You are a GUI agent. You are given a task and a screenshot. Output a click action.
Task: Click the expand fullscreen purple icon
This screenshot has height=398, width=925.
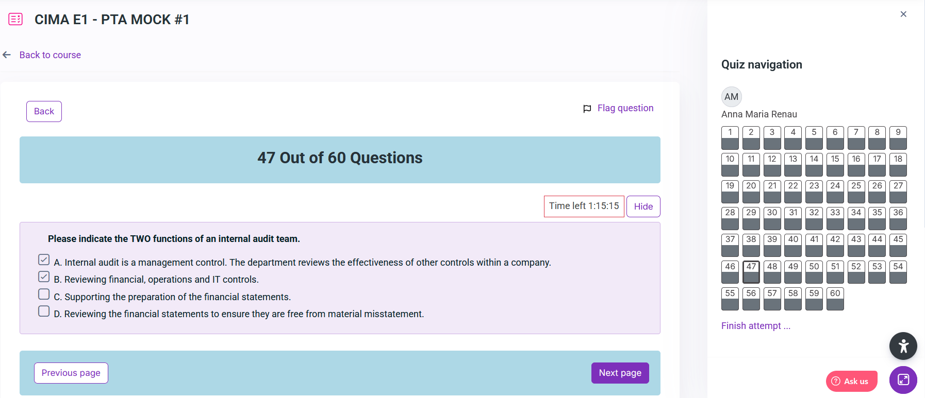(903, 380)
